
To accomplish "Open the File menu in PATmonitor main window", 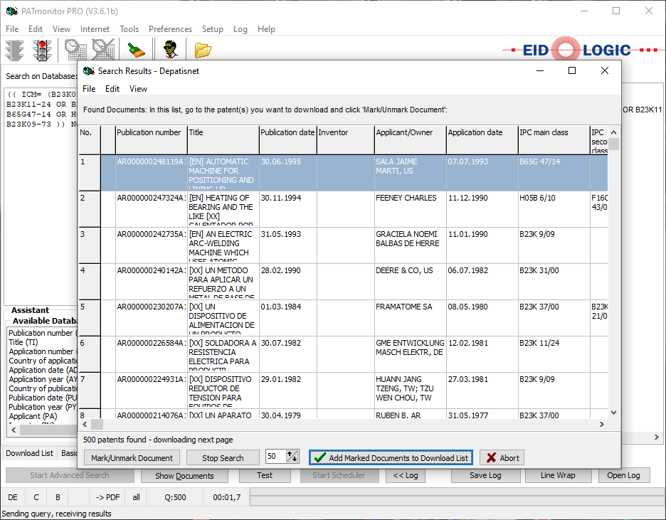I will click(12, 29).
